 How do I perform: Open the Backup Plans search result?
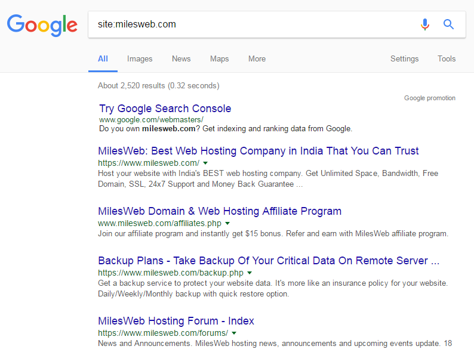coord(269,261)
